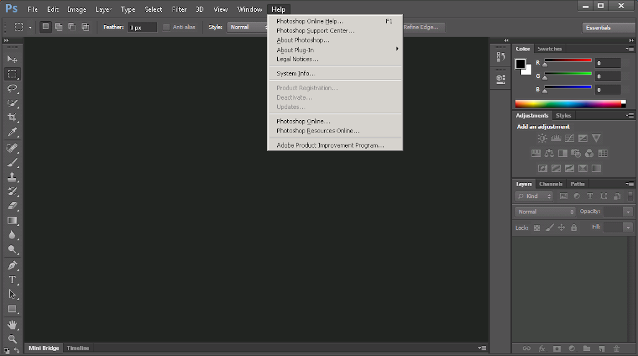Select the Hand tool
Image resolution: width=638 pixels, height=356 pixels.
(x=12, y=325)
